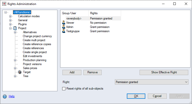Select Edit investments tree item
The height and width of the screenshot is (104, 192).
(x=32, y=56)
